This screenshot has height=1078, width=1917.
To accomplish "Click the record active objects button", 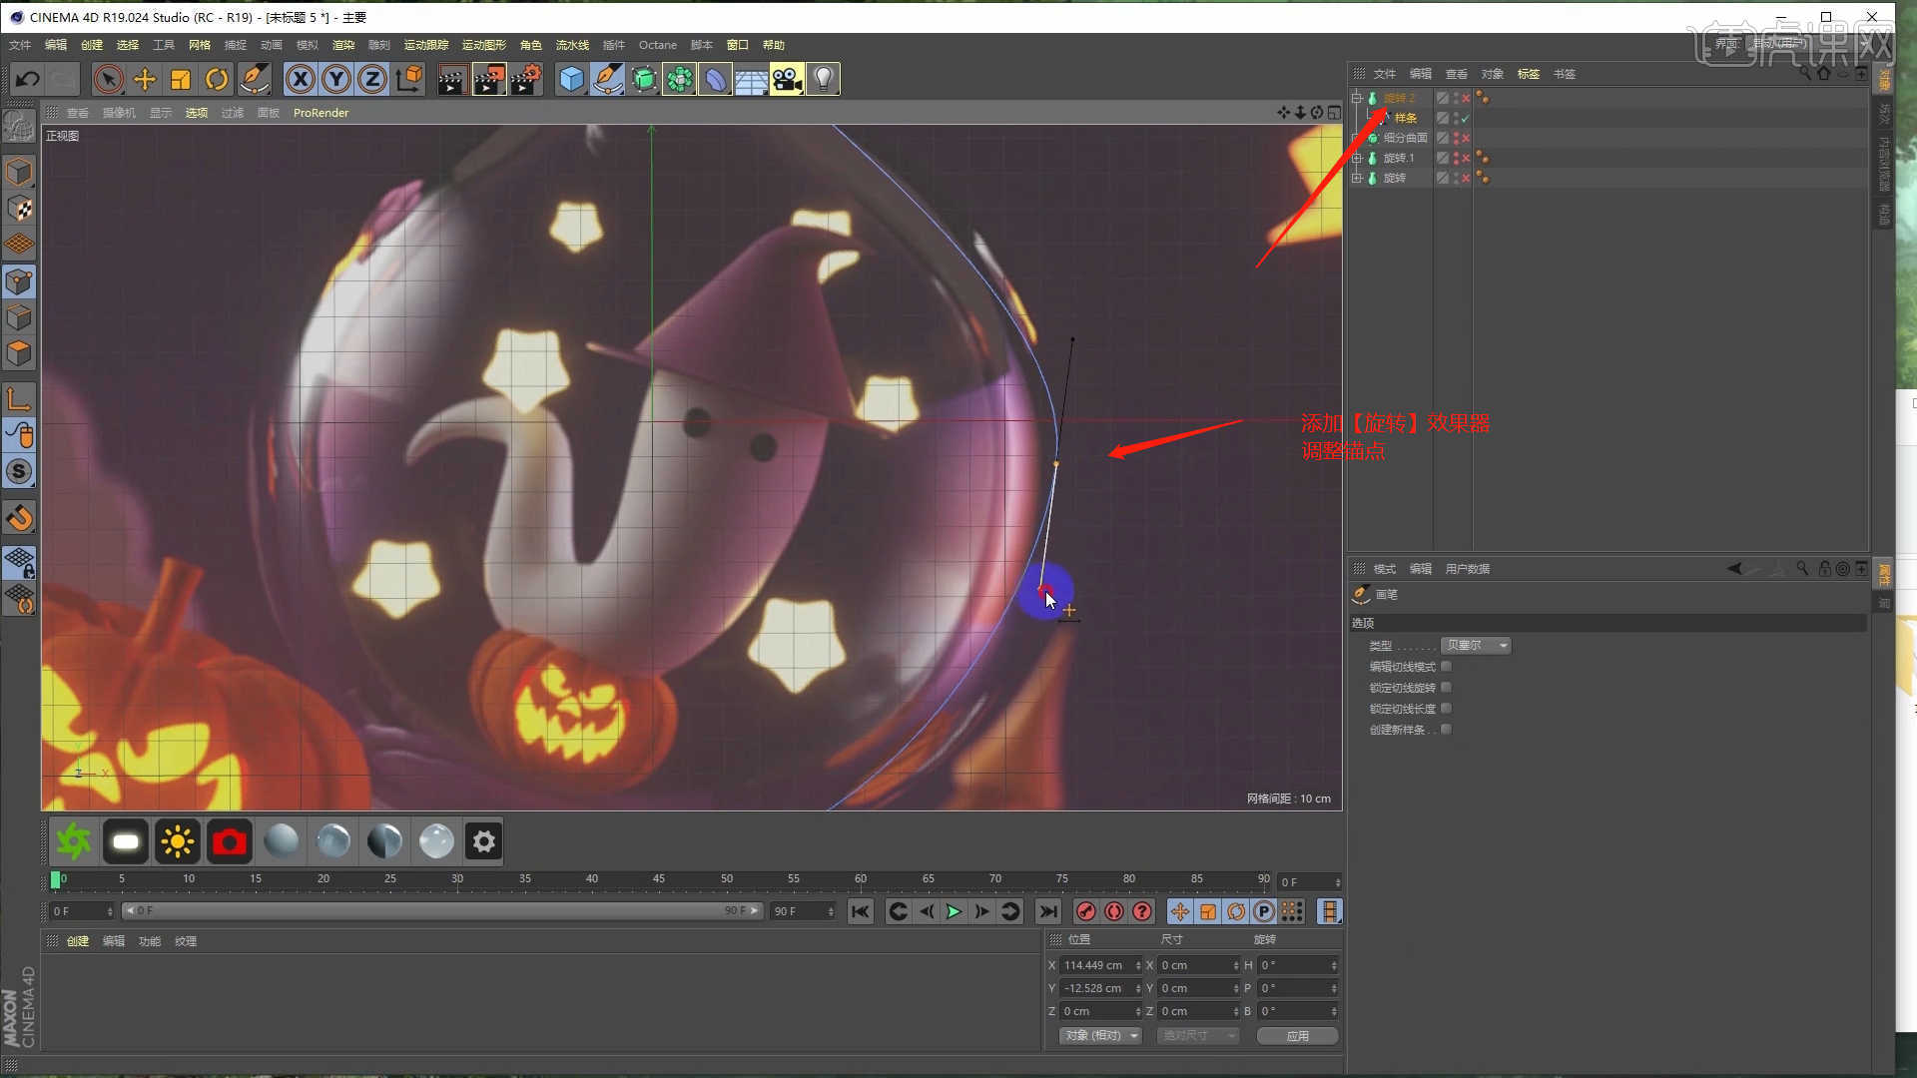I will [1086, 911].
